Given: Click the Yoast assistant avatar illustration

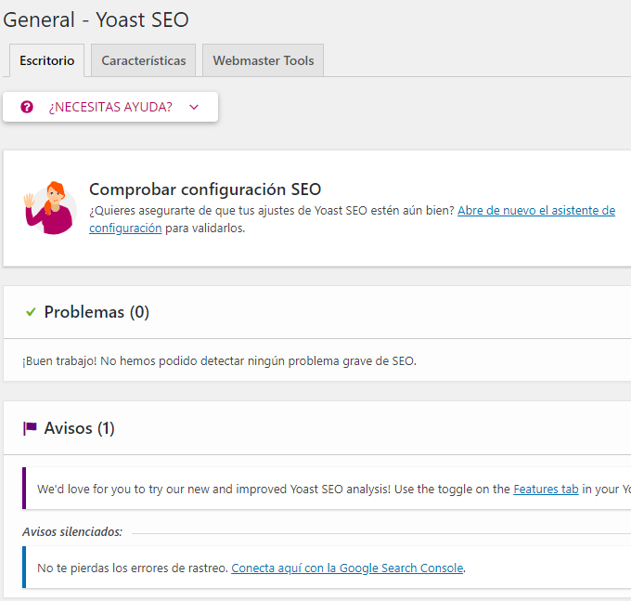Looking at the screenshot, I should (49, 208).
